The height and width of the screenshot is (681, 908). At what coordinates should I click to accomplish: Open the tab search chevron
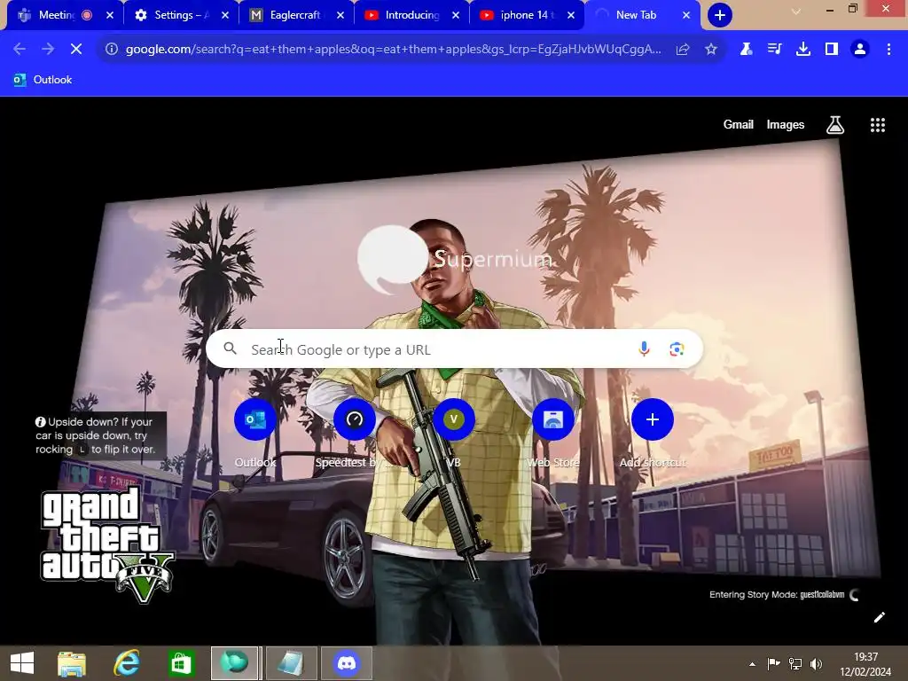(x=796, y=12)
